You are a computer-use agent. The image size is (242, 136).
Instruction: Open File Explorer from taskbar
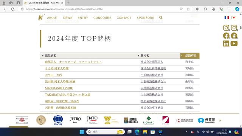[x=145, y=132]
